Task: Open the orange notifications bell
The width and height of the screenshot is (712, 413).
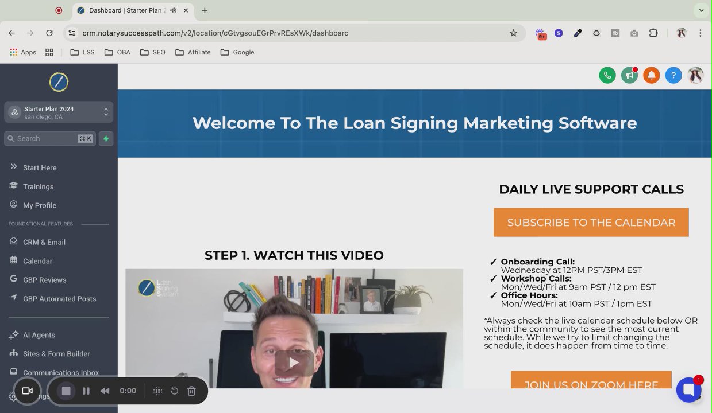Action: [x=651, y=75]
